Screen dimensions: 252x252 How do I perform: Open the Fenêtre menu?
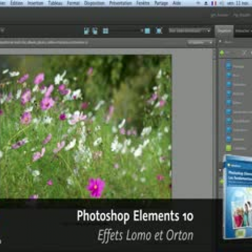pyautogui.click(x=143, y=3)
